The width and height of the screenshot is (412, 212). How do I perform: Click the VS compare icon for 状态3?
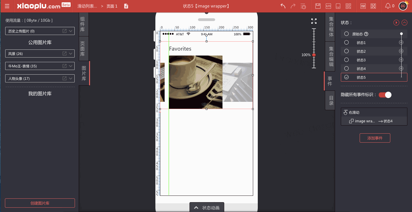pos(401,60)
